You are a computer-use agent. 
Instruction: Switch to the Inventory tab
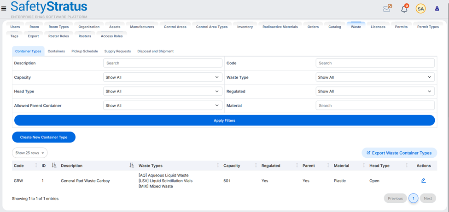pos(245,27)
